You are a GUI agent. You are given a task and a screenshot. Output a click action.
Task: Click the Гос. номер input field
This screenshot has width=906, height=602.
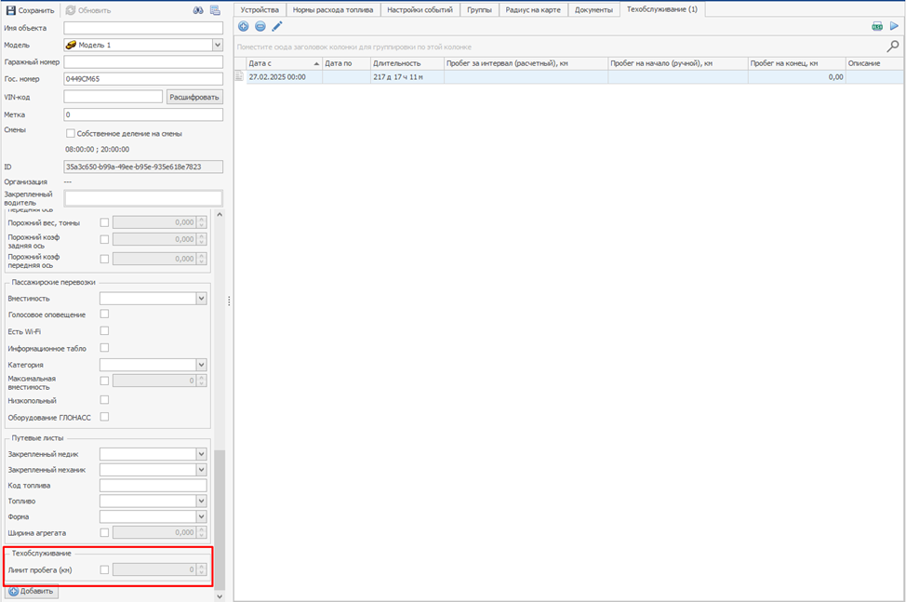pyautogui.click(x=143, y=79)
